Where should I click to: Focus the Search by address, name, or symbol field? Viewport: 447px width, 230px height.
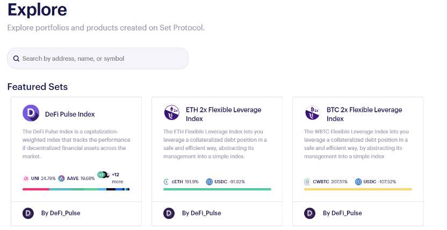coord(98,59)
